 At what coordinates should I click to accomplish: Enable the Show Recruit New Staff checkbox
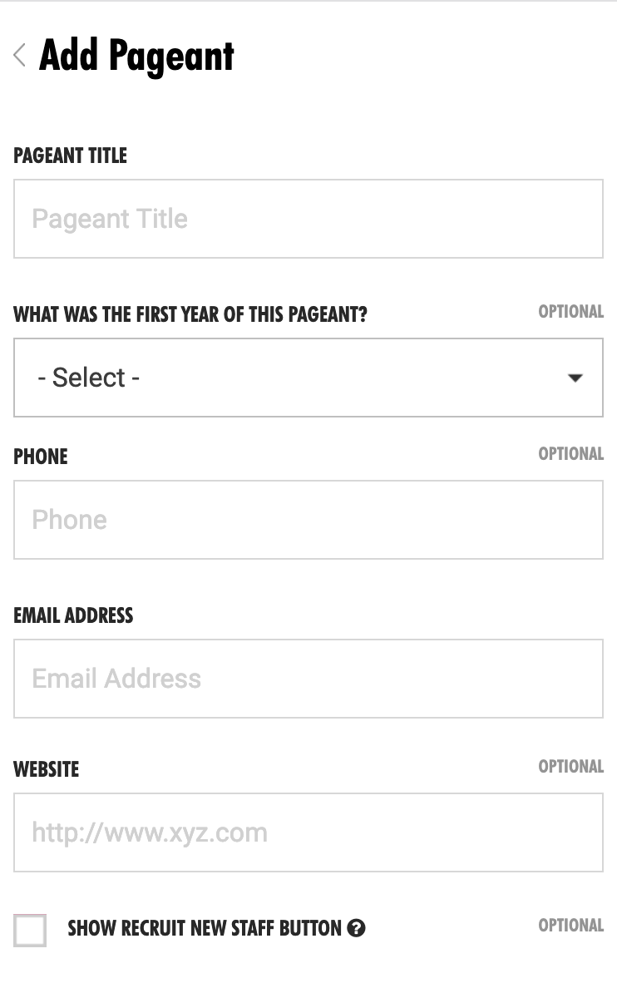[30, 930]
